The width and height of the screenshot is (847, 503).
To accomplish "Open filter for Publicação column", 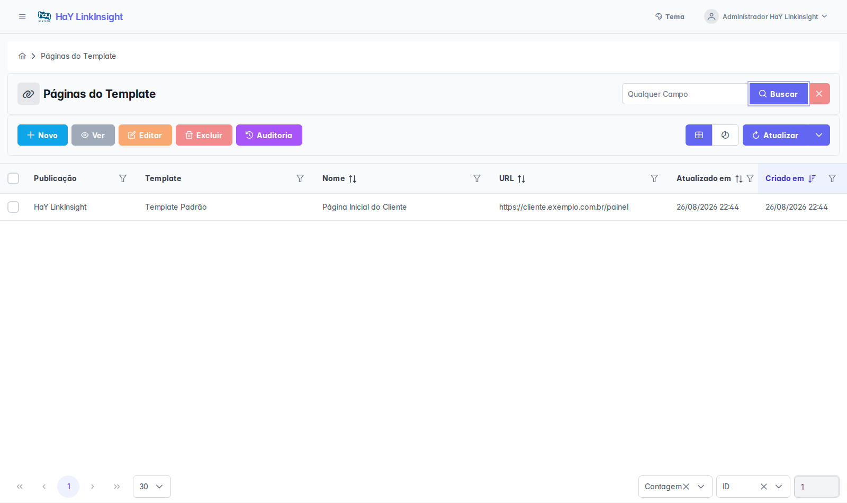I will pyautogui.click(x=123, y=178).
